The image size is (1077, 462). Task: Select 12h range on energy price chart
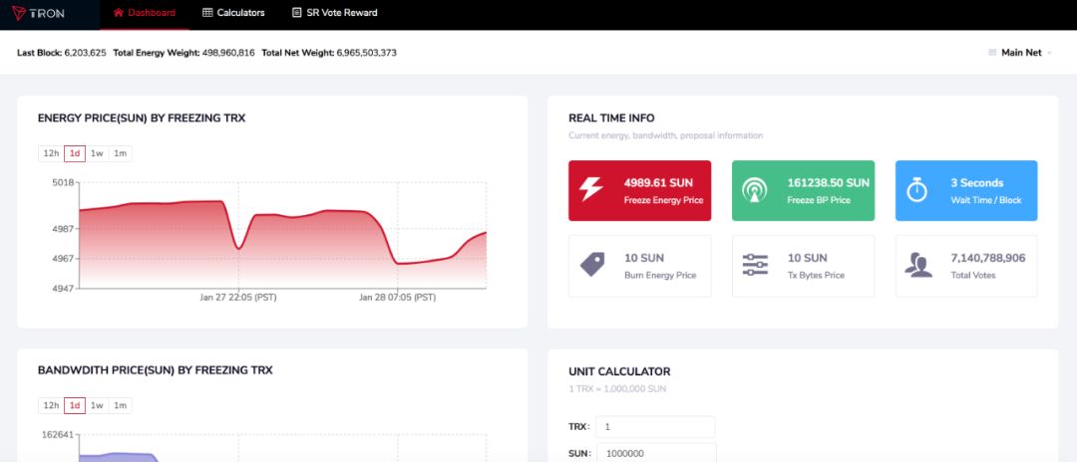point(51,153)
